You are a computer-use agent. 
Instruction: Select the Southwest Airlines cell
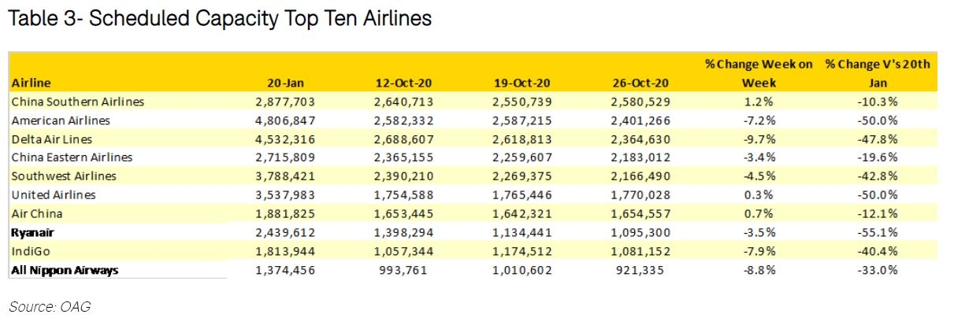tap(64, 176)
